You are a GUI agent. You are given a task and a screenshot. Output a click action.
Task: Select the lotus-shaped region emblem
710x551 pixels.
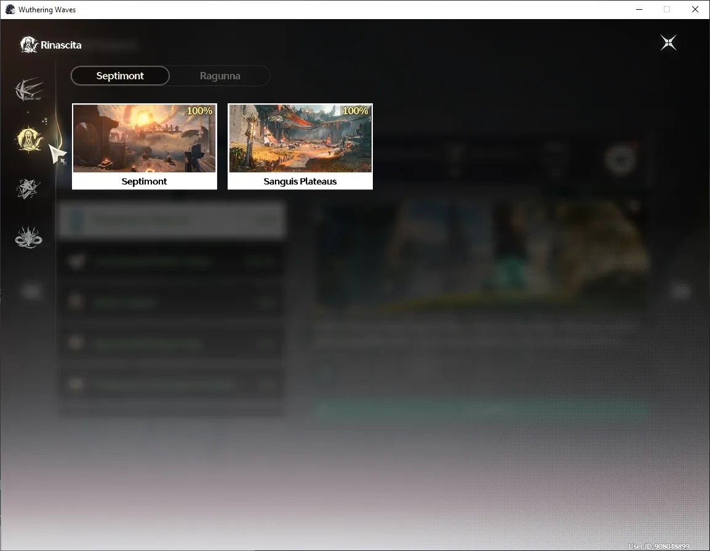point(28,238)
